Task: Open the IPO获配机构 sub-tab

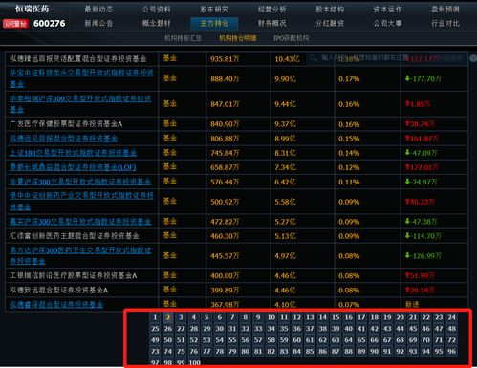Action: coord(291,38)
